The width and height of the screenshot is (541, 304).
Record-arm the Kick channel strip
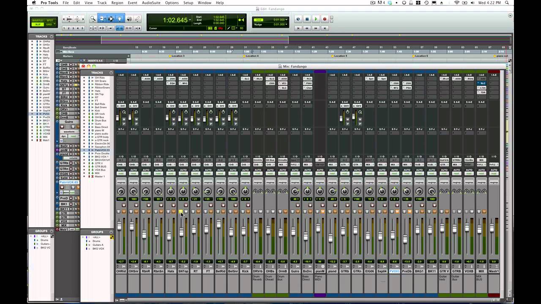point(248,205)
